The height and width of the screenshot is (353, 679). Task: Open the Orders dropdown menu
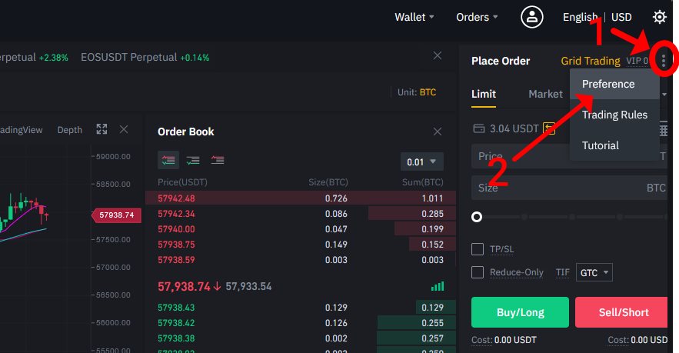coord(477,18)
